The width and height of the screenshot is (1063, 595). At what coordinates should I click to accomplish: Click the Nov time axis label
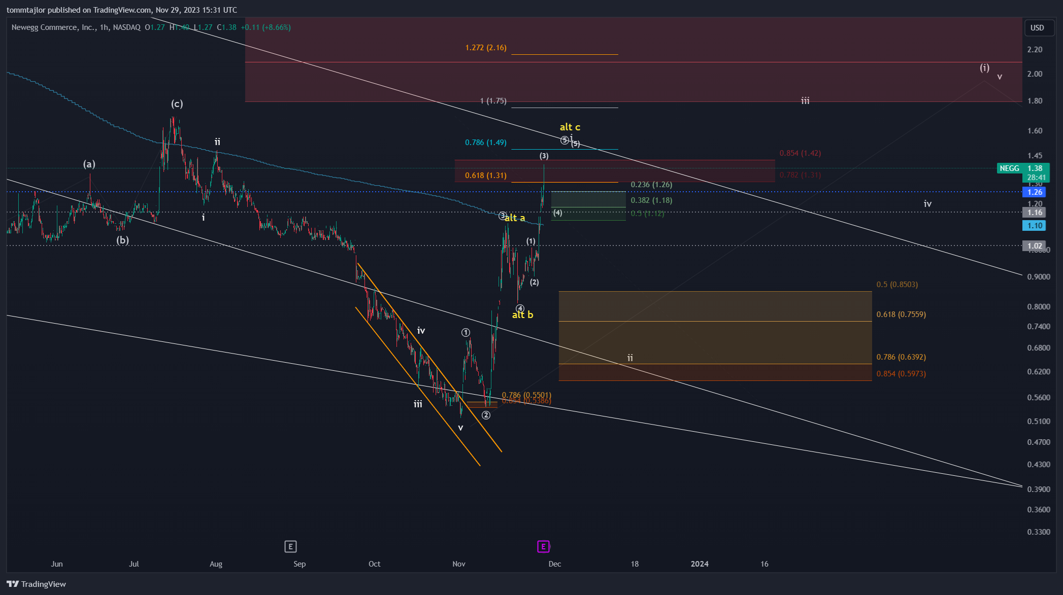[x=459, y=564]
